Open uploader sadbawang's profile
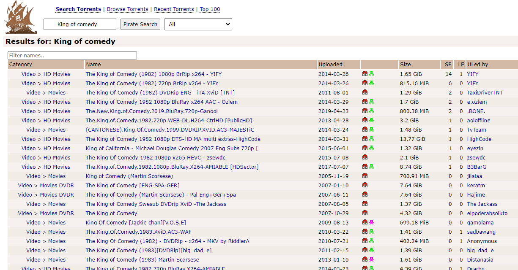 click(x=481, y=232)
